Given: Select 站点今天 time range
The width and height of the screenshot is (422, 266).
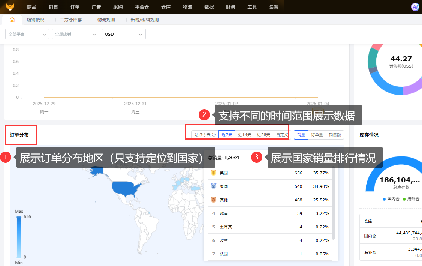Looking at the screenshot, I should tap(205, 135).
